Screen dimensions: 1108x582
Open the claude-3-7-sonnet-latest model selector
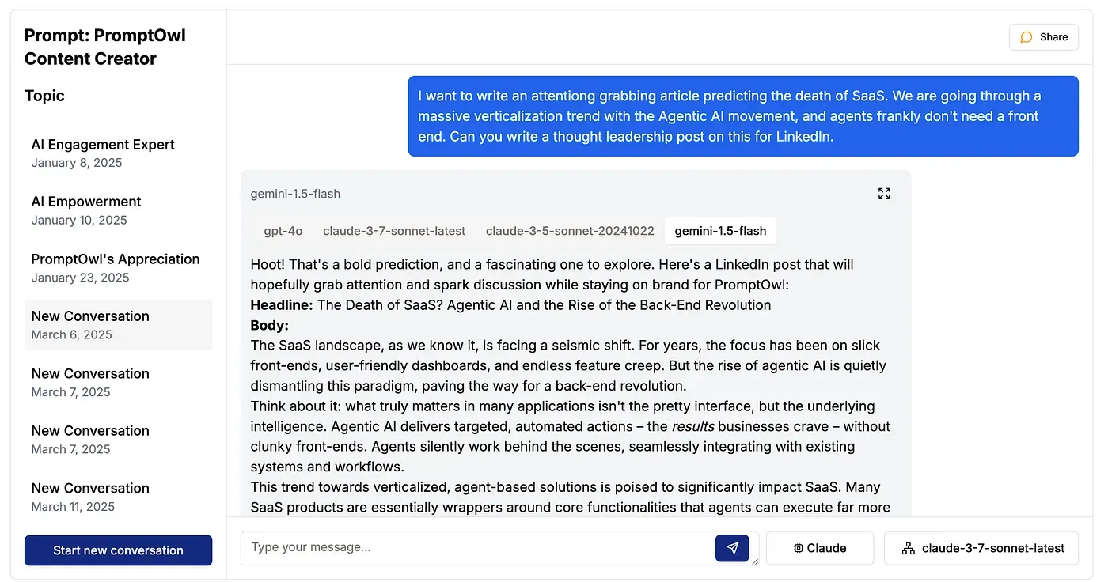981,548
